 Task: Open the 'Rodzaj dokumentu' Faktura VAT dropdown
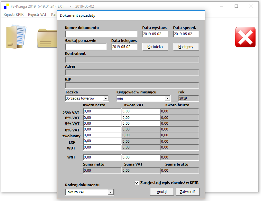coord(111,192)
